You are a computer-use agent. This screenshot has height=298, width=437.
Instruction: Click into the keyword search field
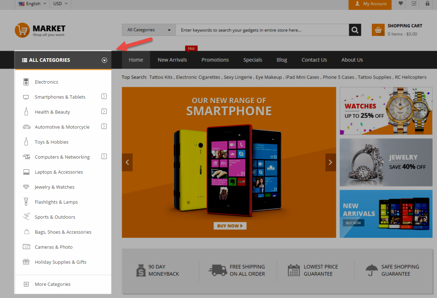coord(262,30)
